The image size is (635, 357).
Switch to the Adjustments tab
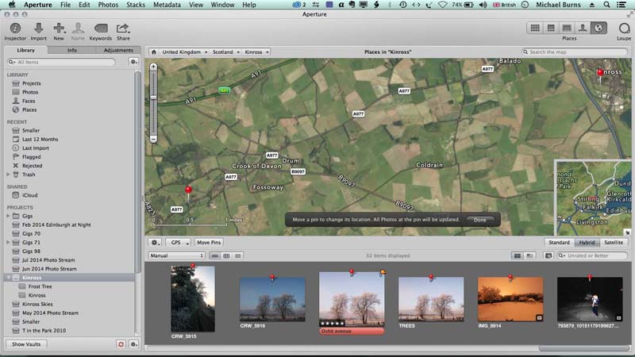[118, 50]
